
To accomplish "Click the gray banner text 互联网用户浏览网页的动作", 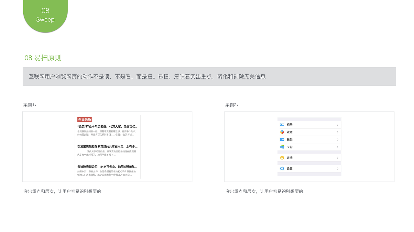I will 147,76.
